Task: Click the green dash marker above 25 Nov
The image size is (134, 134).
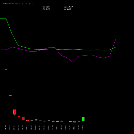Action: [x=10, y=96]
